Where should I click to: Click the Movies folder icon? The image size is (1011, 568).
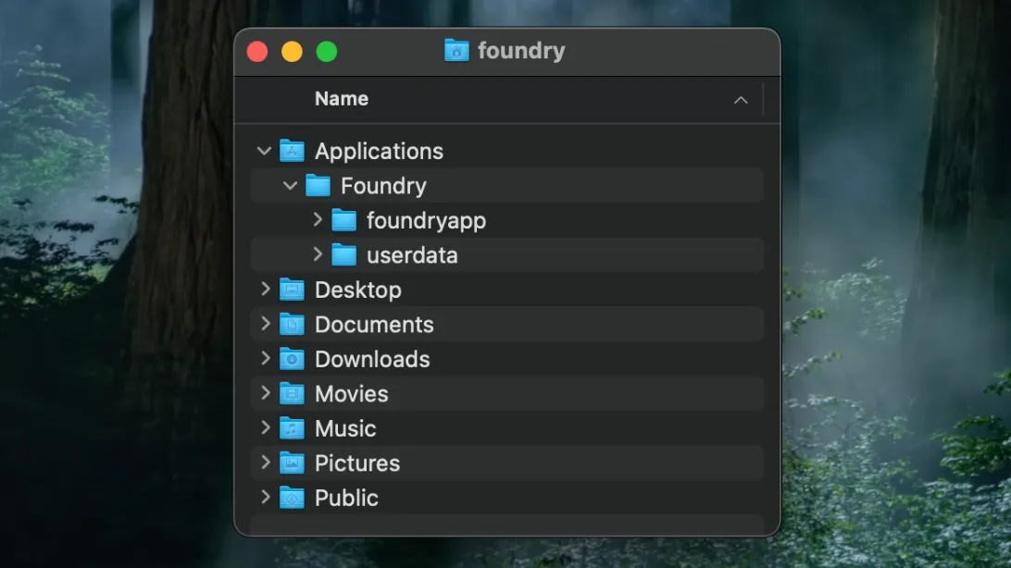tap(292, 393)
